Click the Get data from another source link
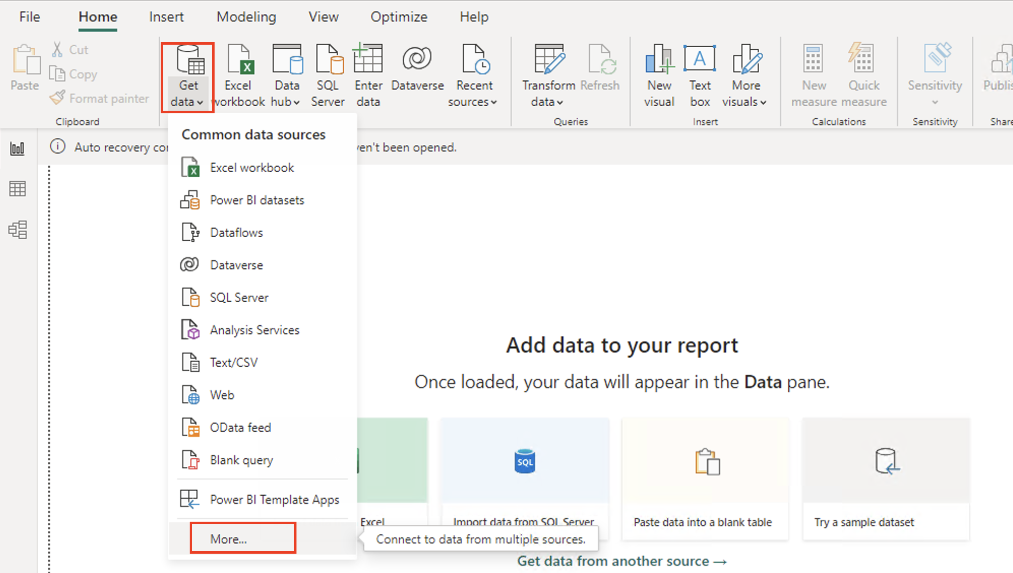This screenshot has height=573, width=1013. (x=621, y=561)
